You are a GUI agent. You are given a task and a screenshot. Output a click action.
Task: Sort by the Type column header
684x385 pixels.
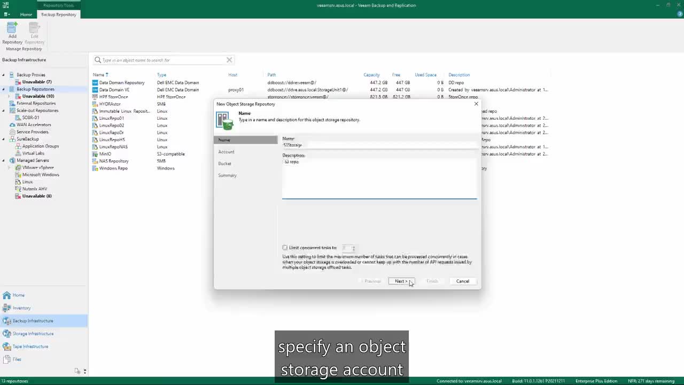[161, 75]
